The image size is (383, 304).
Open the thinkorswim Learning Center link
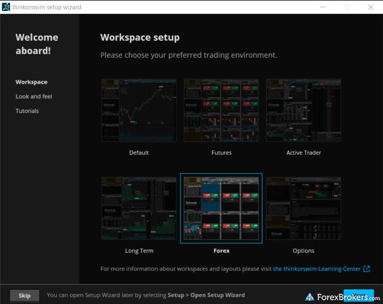click(x=317, y=269)
